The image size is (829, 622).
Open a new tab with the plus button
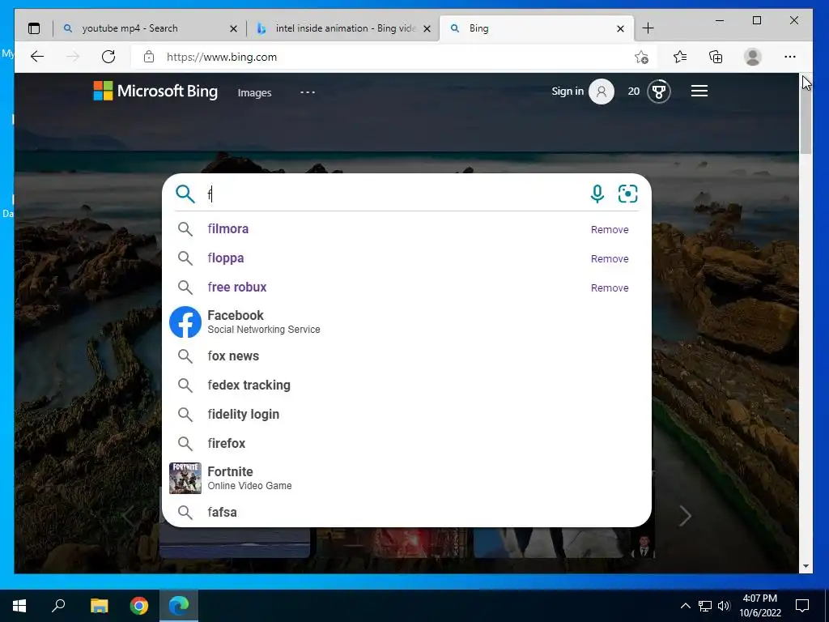pos(648,28)
